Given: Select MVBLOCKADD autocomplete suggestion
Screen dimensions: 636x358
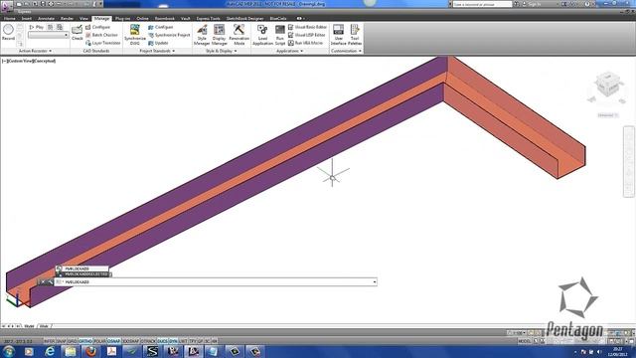Looking at the screenshot, I should tap(82, 268).
